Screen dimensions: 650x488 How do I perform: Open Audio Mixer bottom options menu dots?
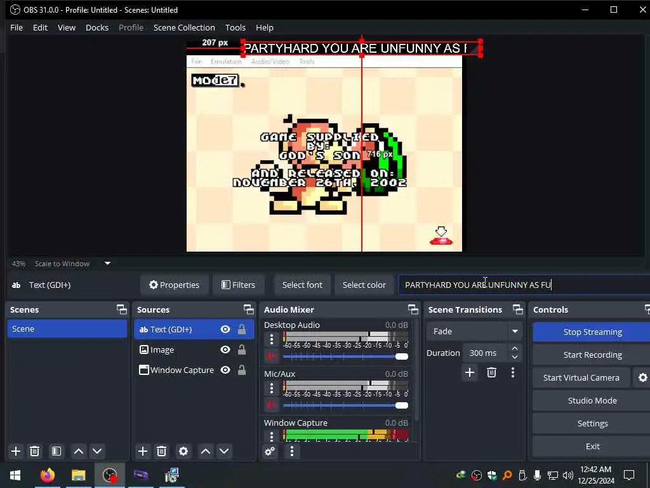click(x=292, y=451)
